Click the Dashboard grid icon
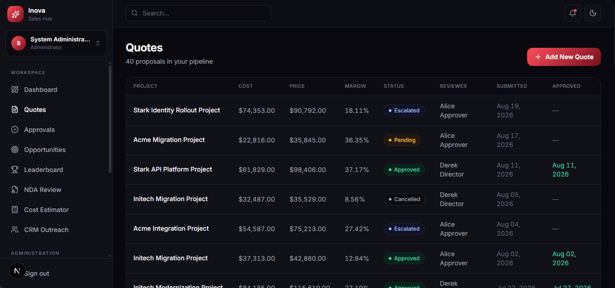This screenshot has width=615, height=288. coord(15,90)
